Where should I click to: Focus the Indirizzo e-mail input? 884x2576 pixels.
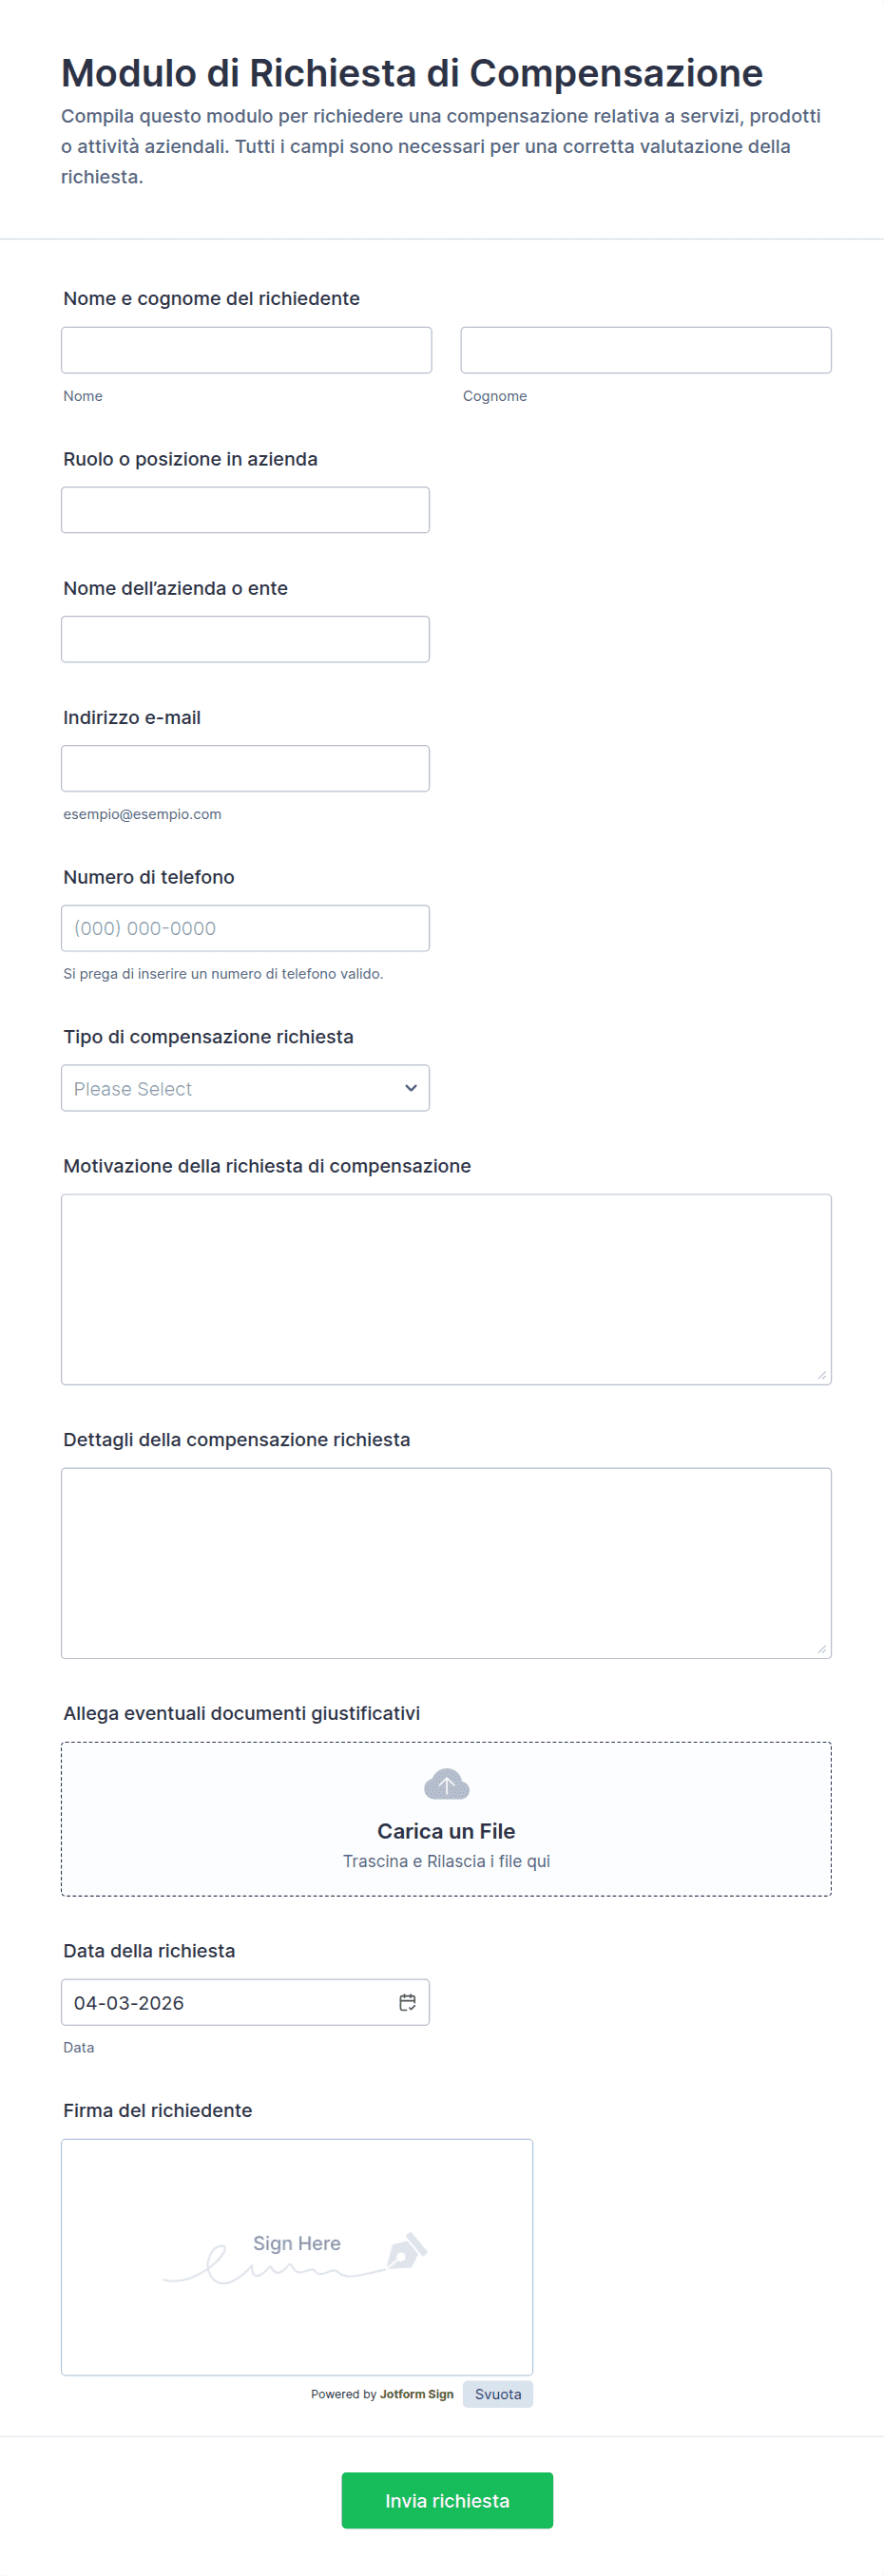(x=245, y=768)
